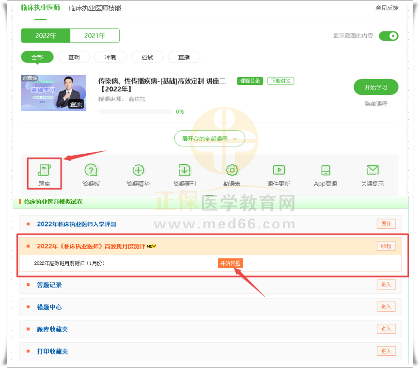Open the 答疑板 Q&A board icon
Viewport: 420px width, 368px height.
point(91,170)
